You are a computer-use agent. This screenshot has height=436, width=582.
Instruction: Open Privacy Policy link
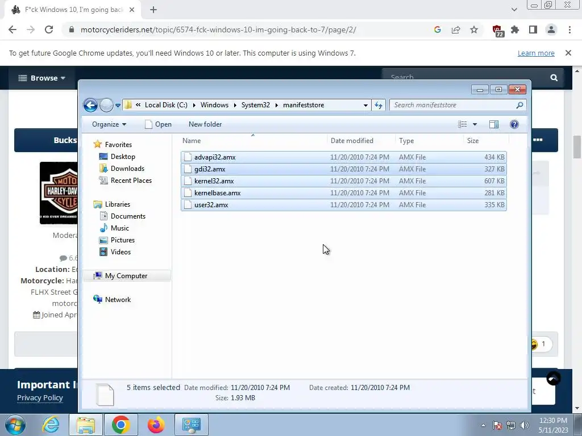(x=40, y=397)
